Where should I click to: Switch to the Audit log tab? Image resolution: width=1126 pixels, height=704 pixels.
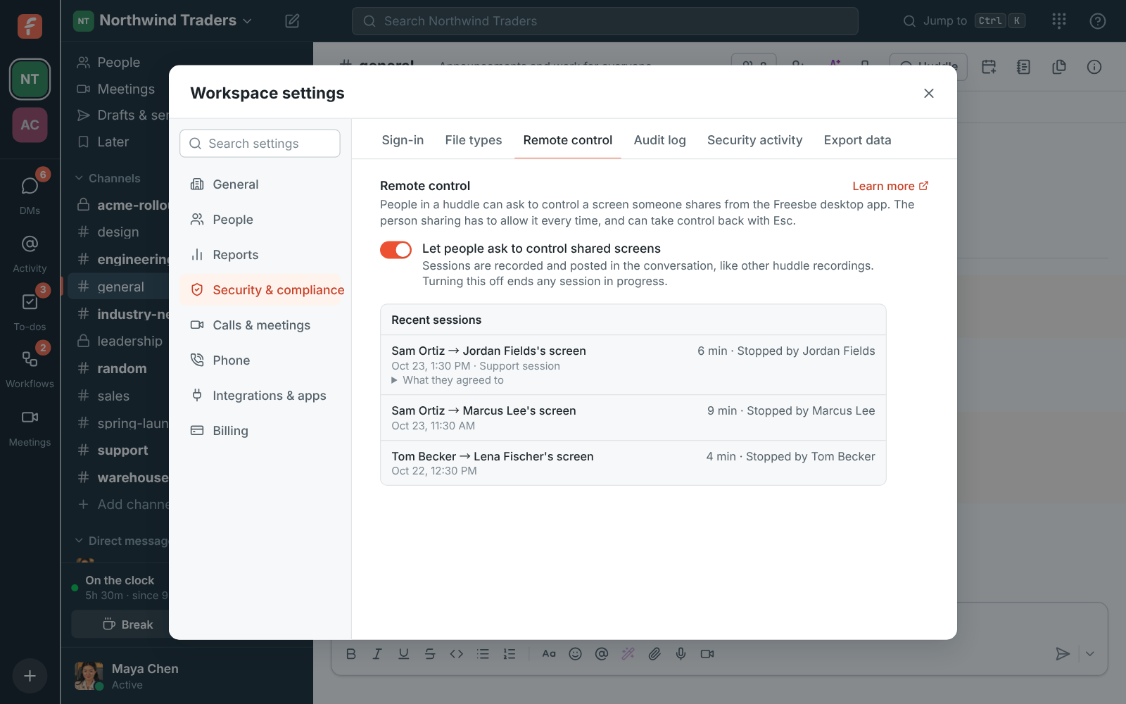659,140
